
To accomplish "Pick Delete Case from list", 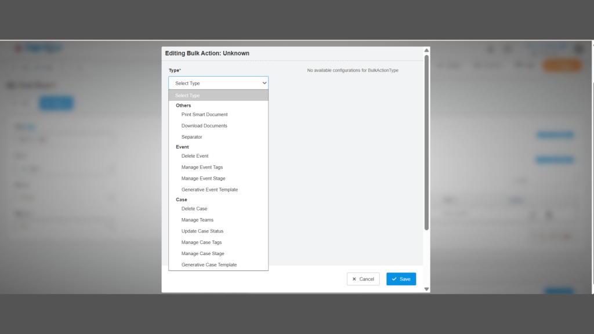I will 194,209.
